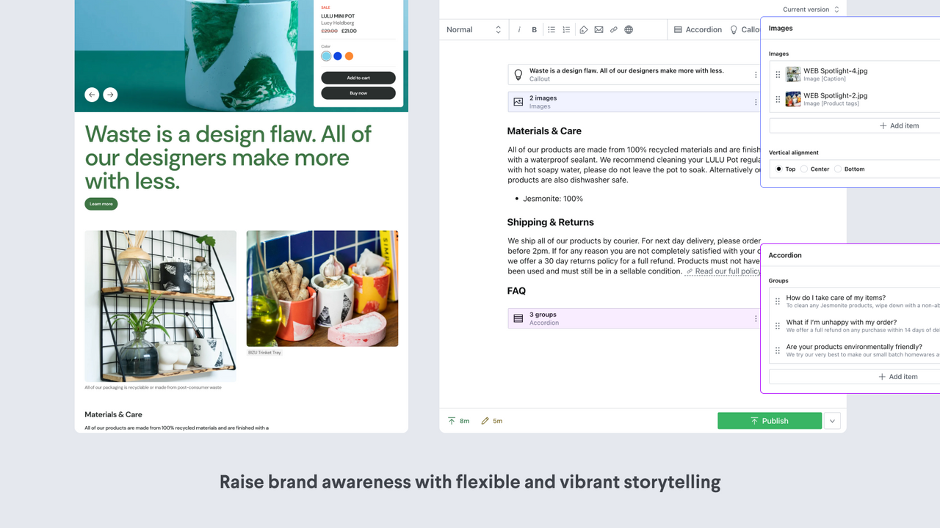Click the accordion icon on 3 groups block
The width and height of the screenshot is (940, 528).
point(518,318)
